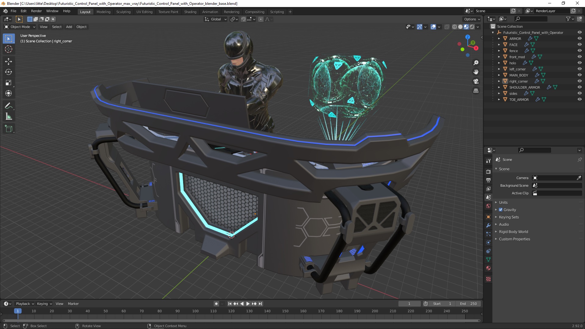Viewport: 585px width, 329px height.
Task: Open the Active Tool settings tab
Action: (488, 161)
